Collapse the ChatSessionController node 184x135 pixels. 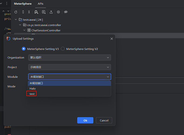25,31
